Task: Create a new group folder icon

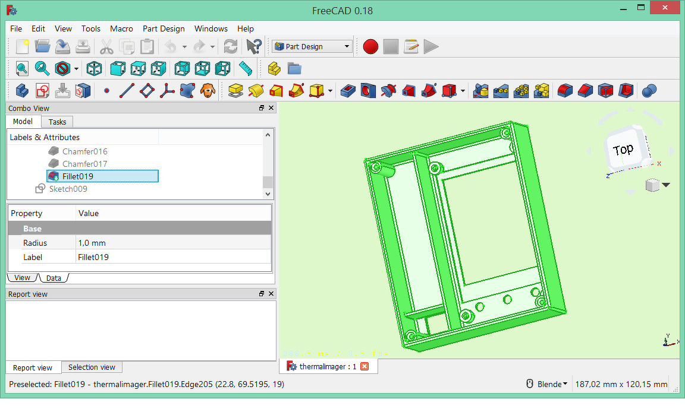Action: pos(294,68)
